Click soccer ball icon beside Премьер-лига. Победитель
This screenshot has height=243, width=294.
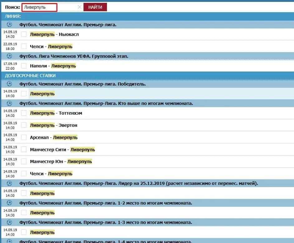pyautogui.click(x=9, y=84)
